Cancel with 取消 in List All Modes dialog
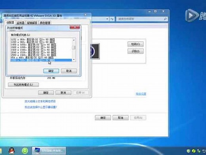206x155 pixels. tap(69, 71)
